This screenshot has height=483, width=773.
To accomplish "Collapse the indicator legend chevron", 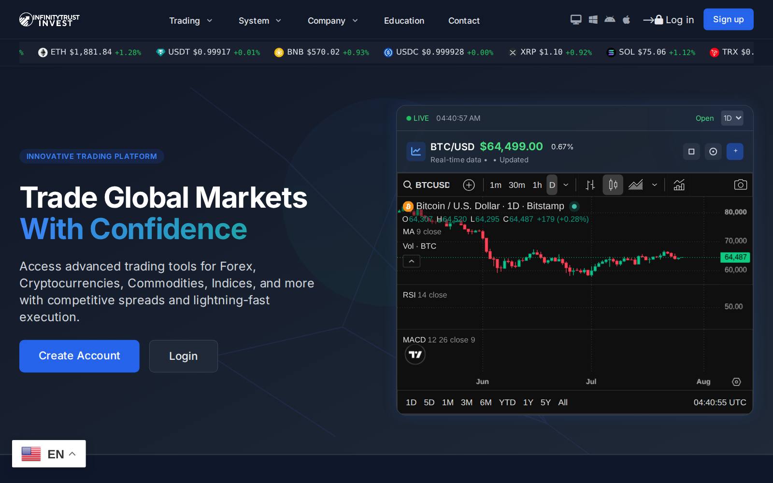I will [x=412, y=261].
